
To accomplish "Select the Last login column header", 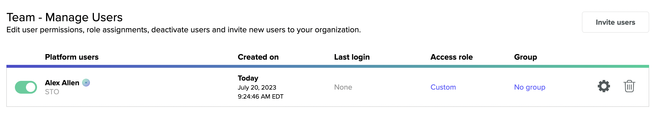I will coord(352,57).
